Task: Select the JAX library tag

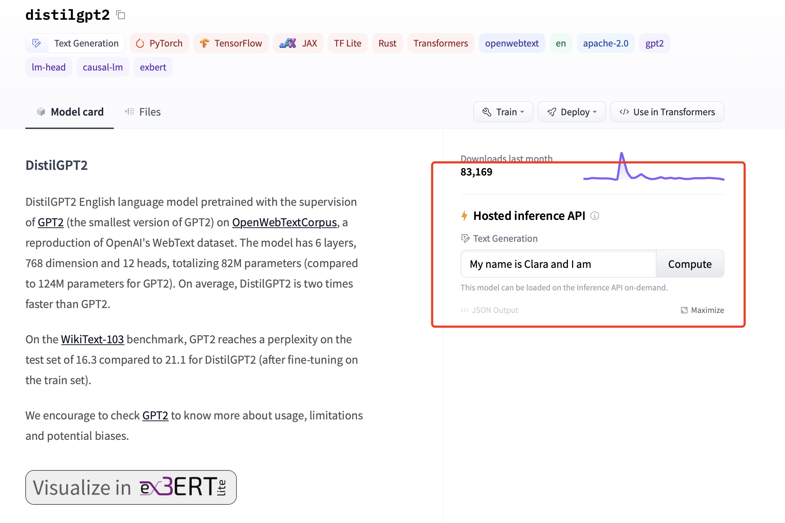Action: point(298,43)
